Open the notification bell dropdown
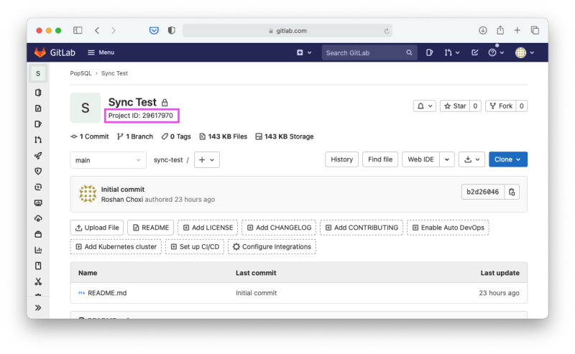This screenshot has width=575, height=354. 425,106
